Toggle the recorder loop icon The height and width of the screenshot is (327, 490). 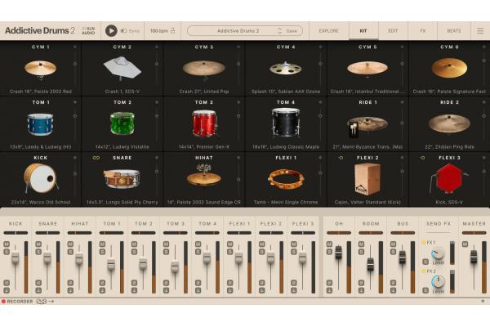point(42,302)
